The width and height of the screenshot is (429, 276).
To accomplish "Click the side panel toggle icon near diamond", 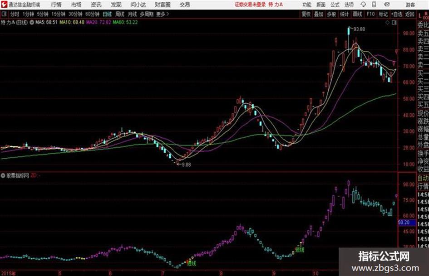I will click(394, 23).
